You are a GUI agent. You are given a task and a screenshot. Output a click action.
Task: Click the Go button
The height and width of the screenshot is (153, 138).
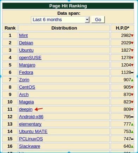[x=98, y=20]
